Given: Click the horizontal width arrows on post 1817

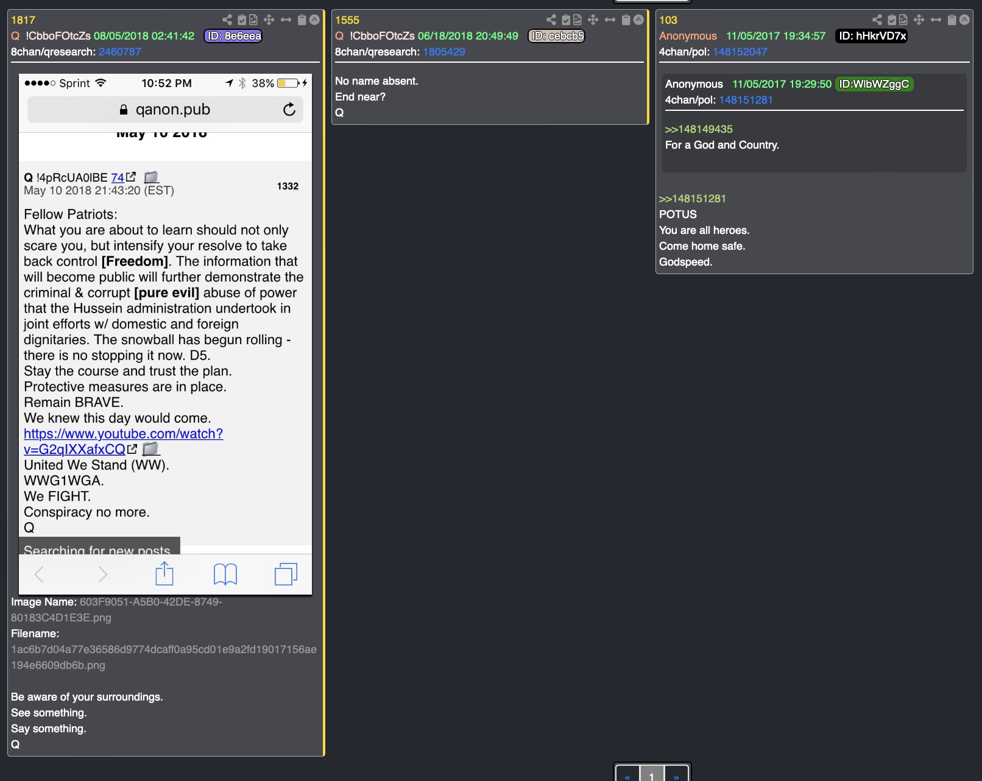Looking at the screenshot, I should pos(286,19).
